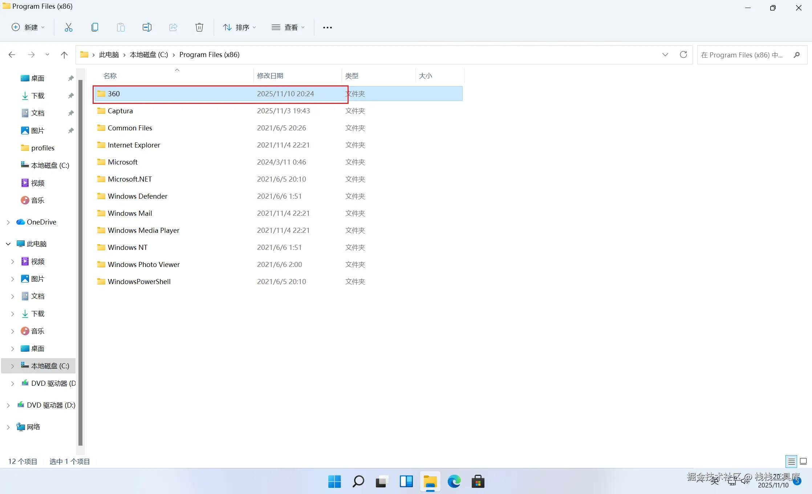
Task: Click 本地磁盘 (C:) in breadcrumb path
Action: (x=149, y=54)
